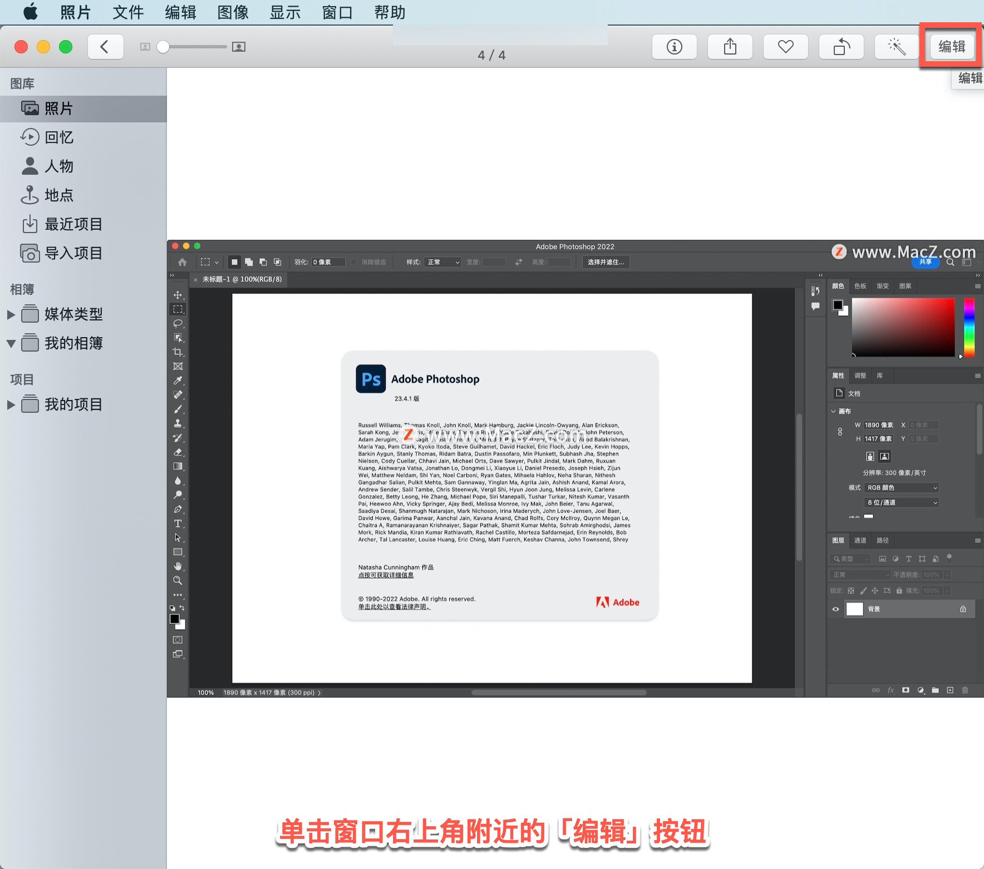
Task: Toggle the heart favorite button
Action: coord(786,47)
